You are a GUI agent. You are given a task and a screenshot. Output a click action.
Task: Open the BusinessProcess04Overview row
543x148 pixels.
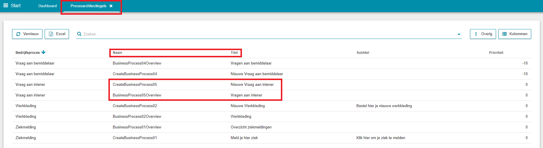point(137,63)
